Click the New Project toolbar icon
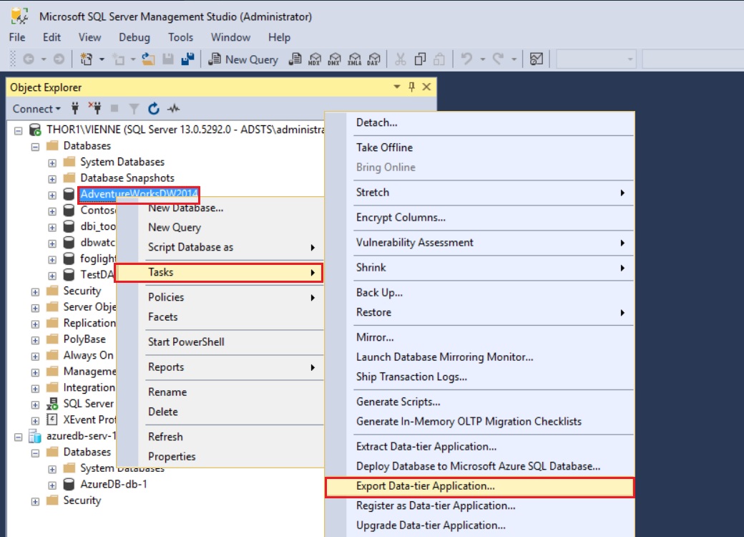The image size is (744, 537). coord(87,59)
